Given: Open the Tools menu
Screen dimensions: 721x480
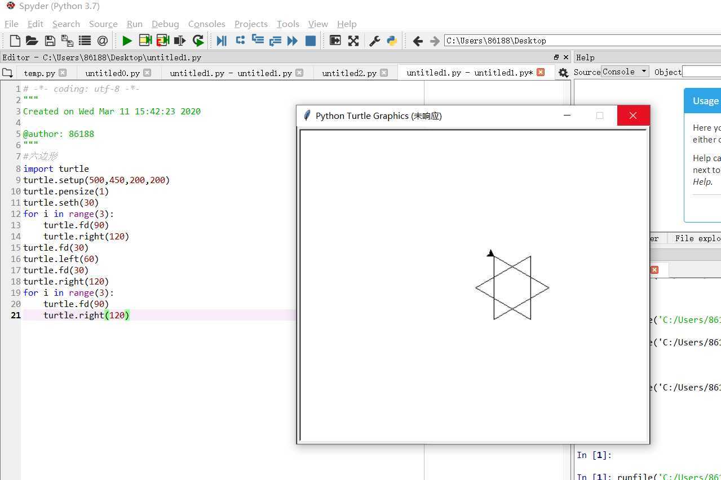Looking at the screenshot, I should pos(287,24).
